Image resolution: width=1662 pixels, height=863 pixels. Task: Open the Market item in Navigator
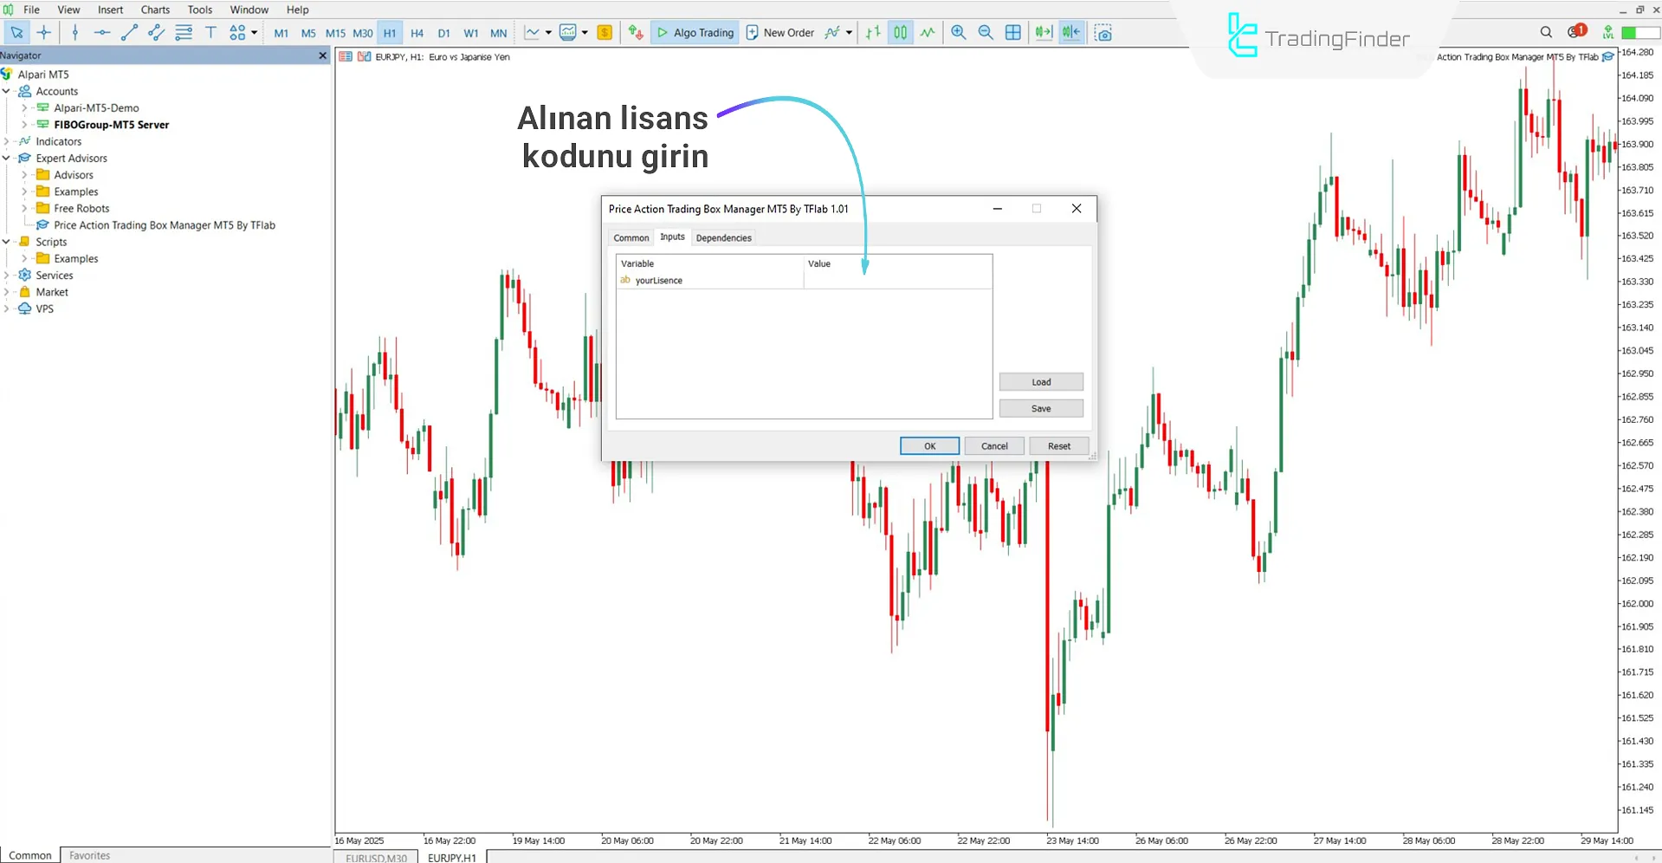(52, 292)
